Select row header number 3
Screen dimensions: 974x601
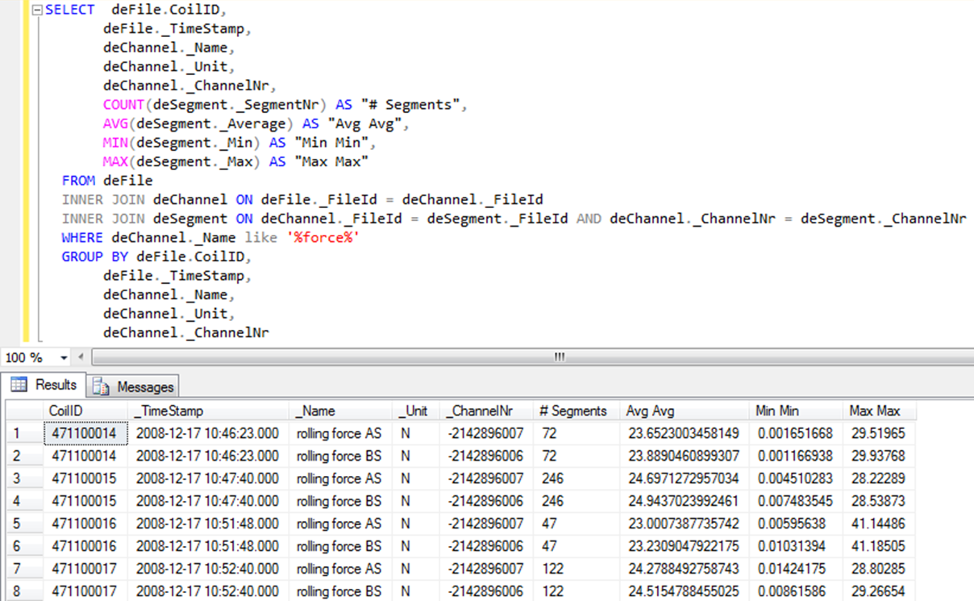(24, 478)
